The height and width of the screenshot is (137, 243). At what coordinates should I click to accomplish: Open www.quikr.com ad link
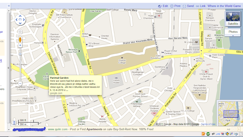pyautogui.click(x=58, y=129)
